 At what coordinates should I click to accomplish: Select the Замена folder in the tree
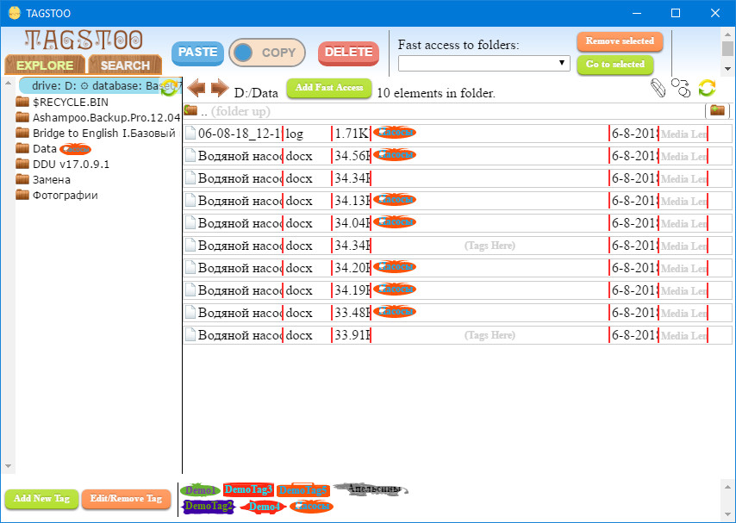pyautogui.click(x=52, y=179)
